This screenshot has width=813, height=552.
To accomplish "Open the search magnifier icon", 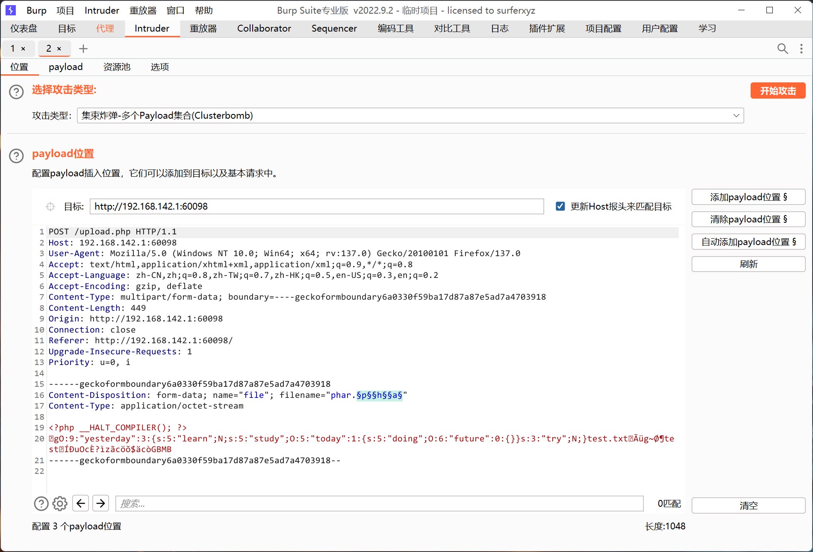I will click(782, 49).
